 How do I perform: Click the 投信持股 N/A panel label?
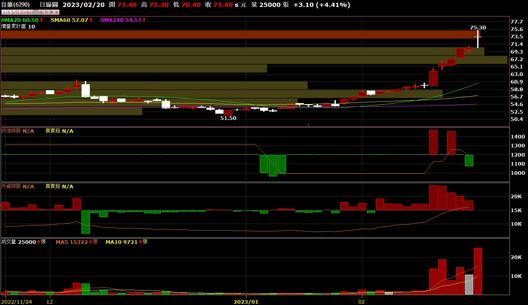18,131
